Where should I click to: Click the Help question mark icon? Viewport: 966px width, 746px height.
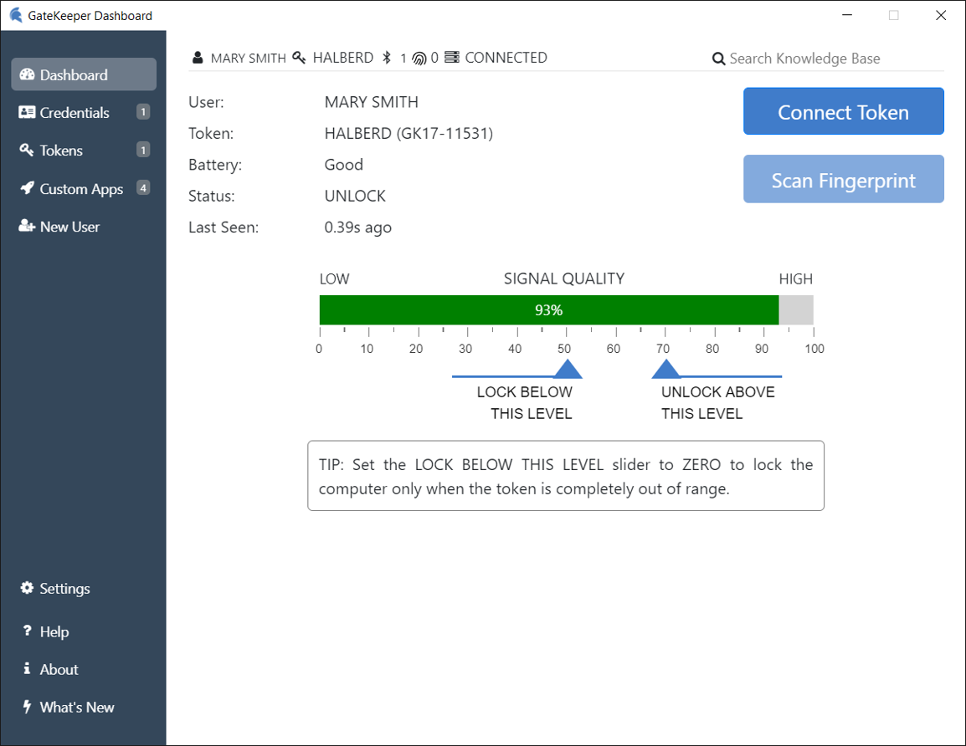27,631
